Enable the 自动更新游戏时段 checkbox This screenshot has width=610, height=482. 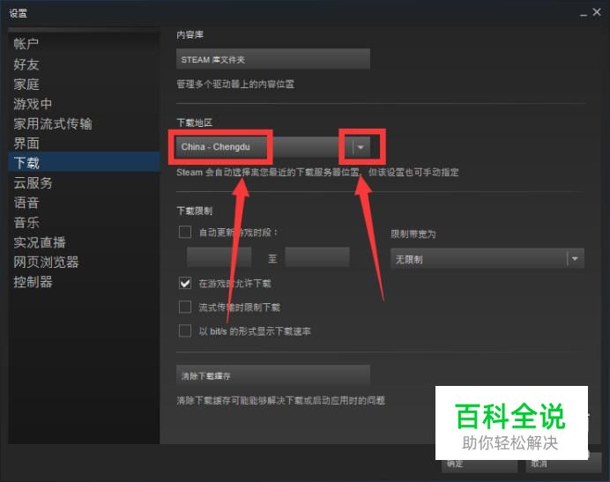[x=185, y=232]
